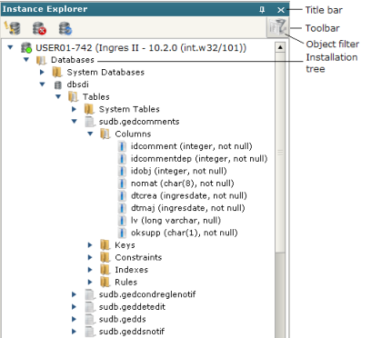Click the nomat column icon
This screenshot has width=371, height=338.
(122, 184)
